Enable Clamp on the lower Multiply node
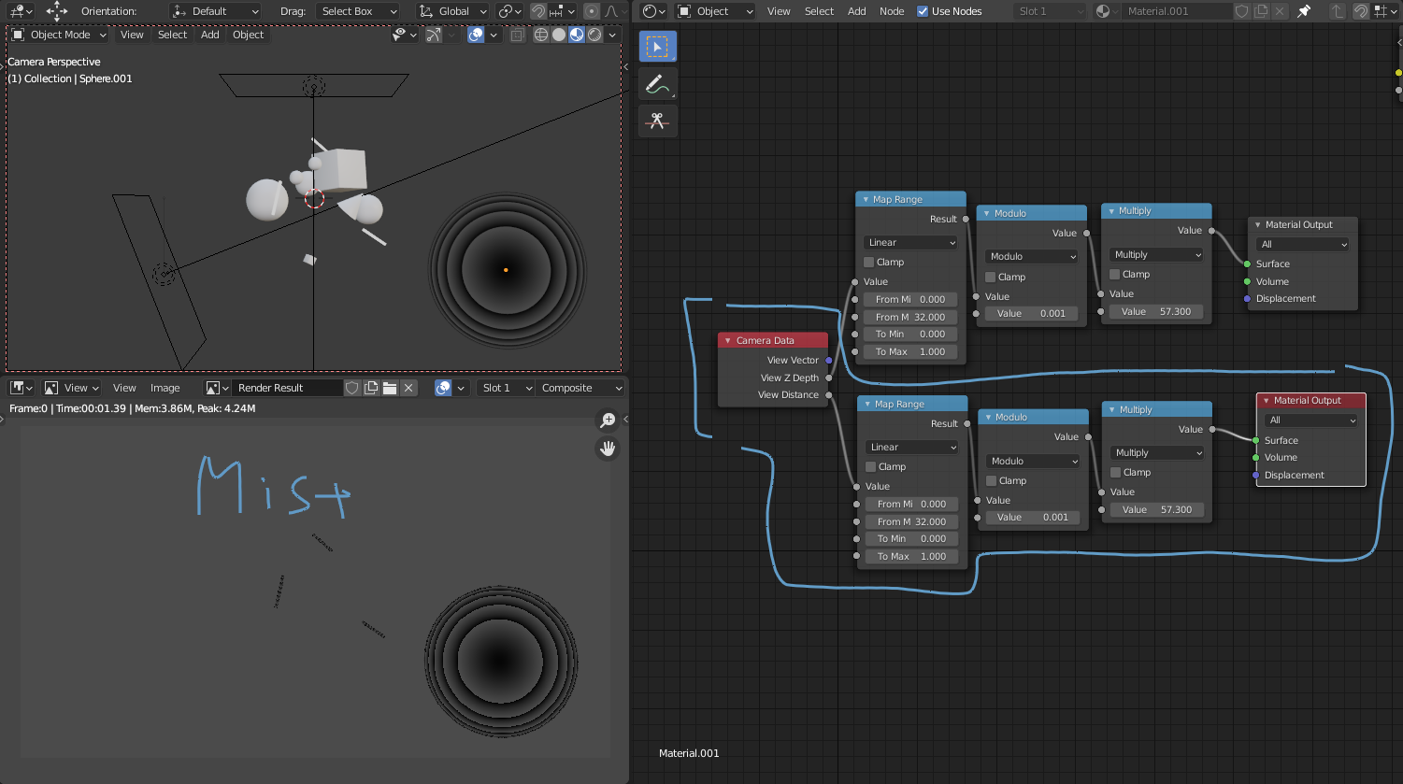 click(x=1115, y=473)
